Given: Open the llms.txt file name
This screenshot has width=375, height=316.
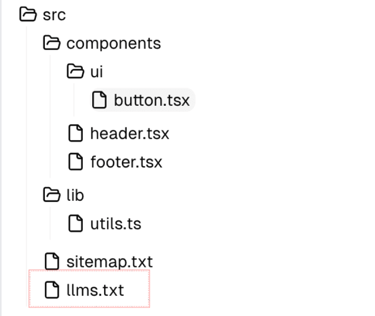Looking at the screenshot, I should click(x=95, y=289).
